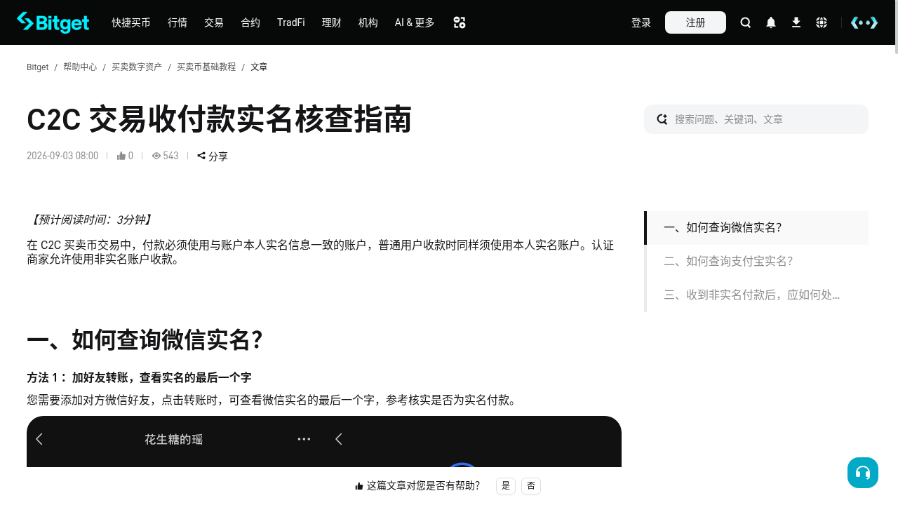
Task: Open the language globe icon
Action: click(822, 22)
